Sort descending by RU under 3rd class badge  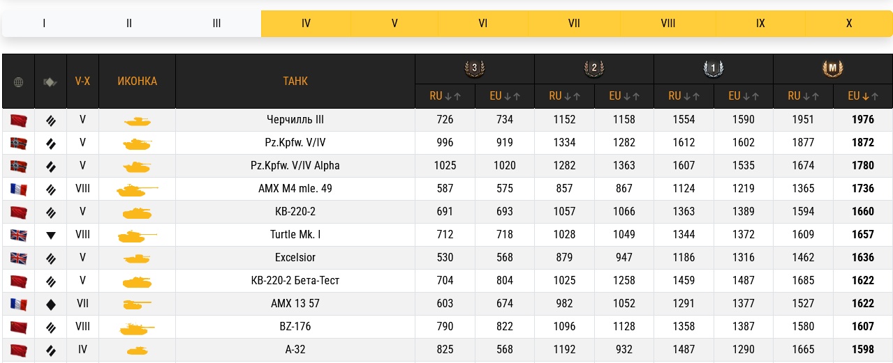tap(449, 97)
